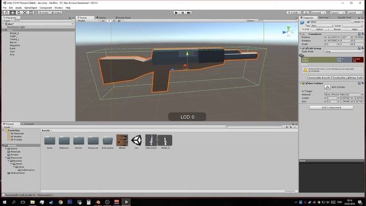Select the Materials folder in Assets grid
The height and width of the screenshot is (206, 366).
(x=64, y=141)
